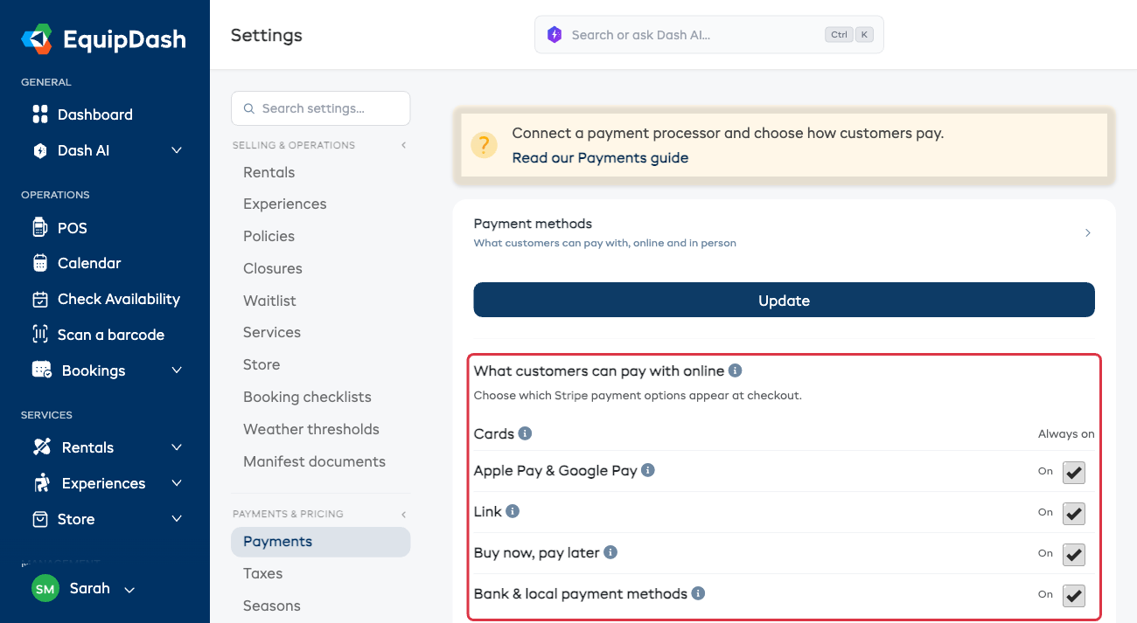Click the Check Availability icon
The image size is (1137, 623).
click(x=40, y=299)
